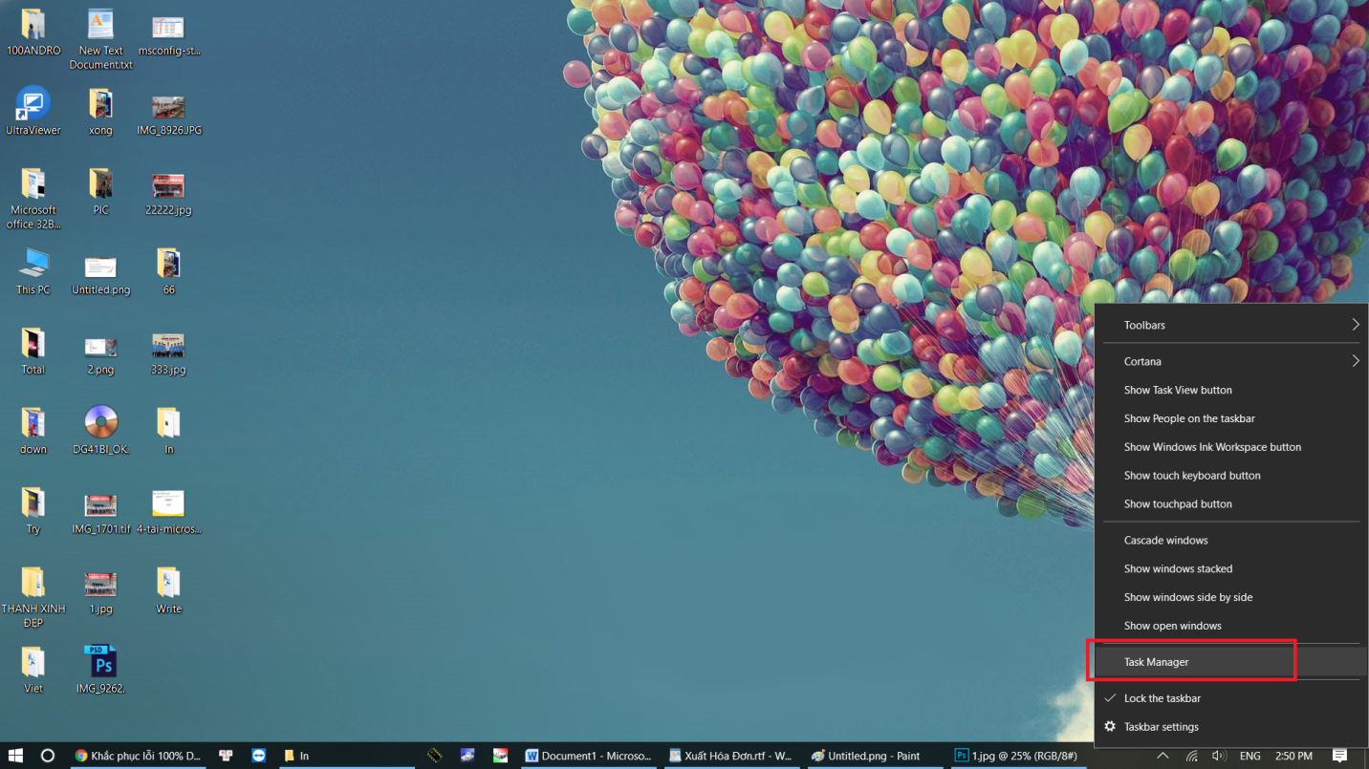Open Taskbar settings

click(1231, 727)
